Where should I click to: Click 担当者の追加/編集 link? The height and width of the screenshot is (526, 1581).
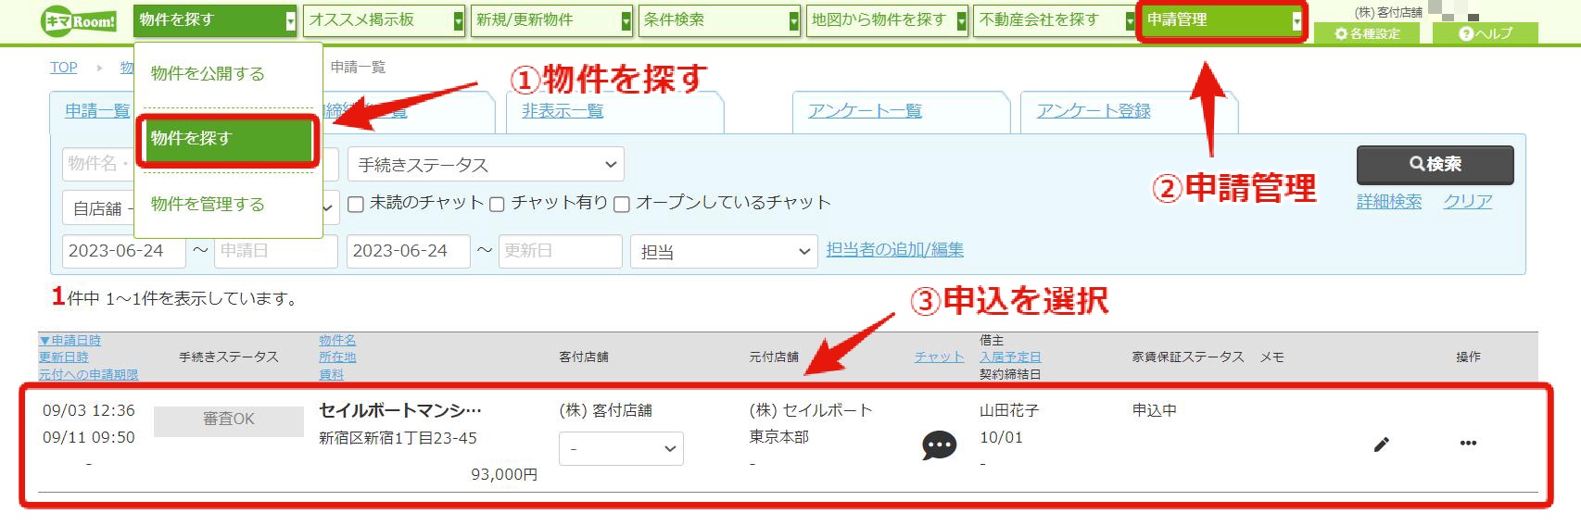click(895, 250)
